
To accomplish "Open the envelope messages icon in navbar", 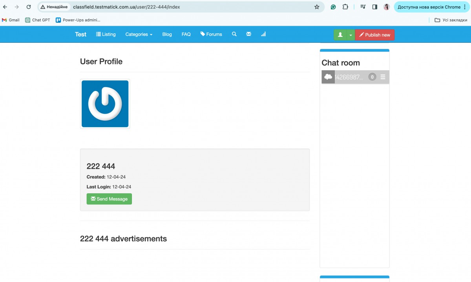I will pyautogui.click(x=248, y=34).
